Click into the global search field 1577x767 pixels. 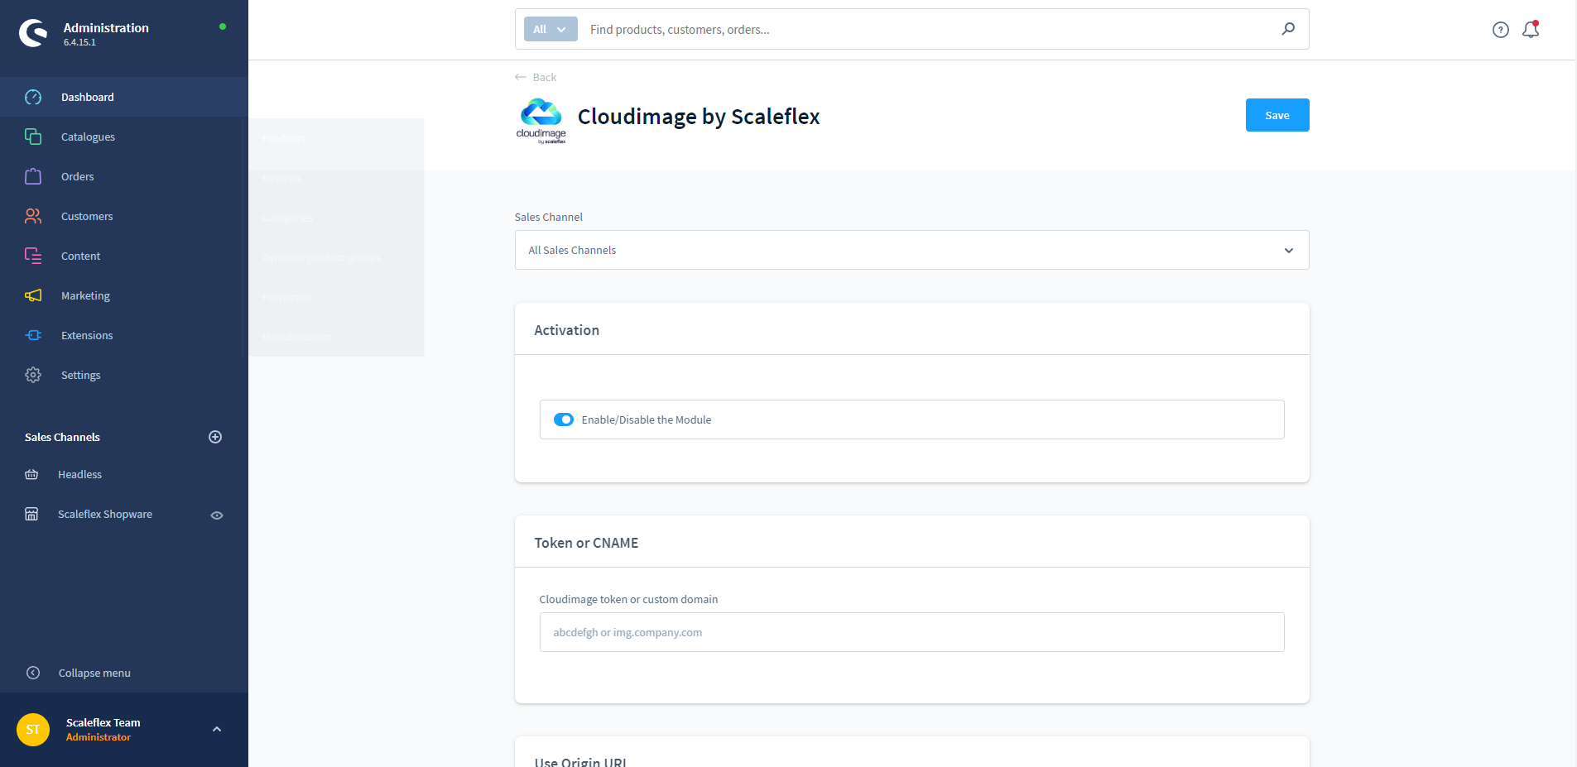[x=927, y=29]
